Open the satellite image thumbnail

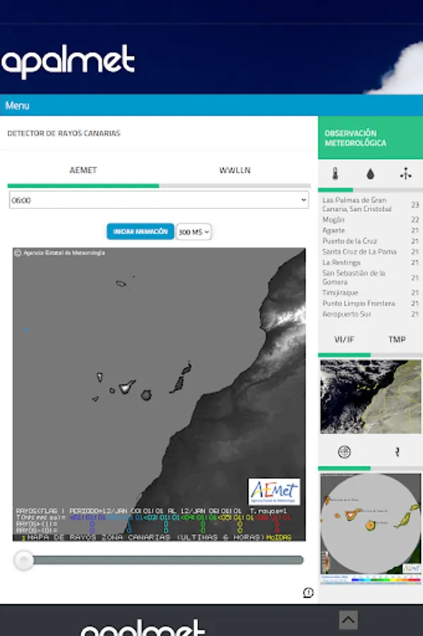point(370,396)
